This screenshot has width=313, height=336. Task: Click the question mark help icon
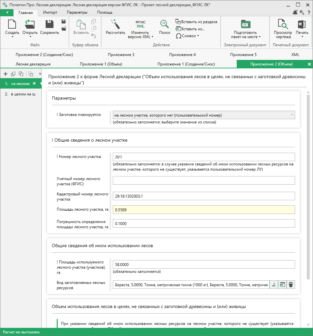309,12
